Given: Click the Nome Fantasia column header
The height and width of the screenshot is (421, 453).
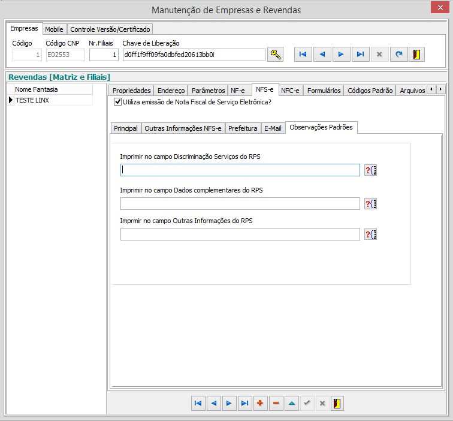Looking at the screenshot, I should point(53,89).
